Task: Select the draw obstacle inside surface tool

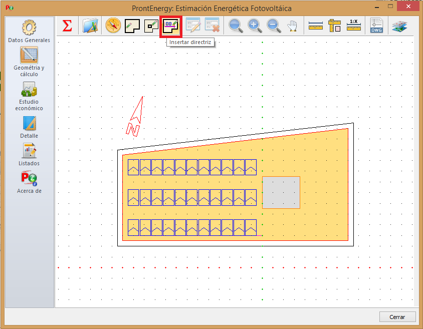Action: pyautogui.click(x=151, y=26)
